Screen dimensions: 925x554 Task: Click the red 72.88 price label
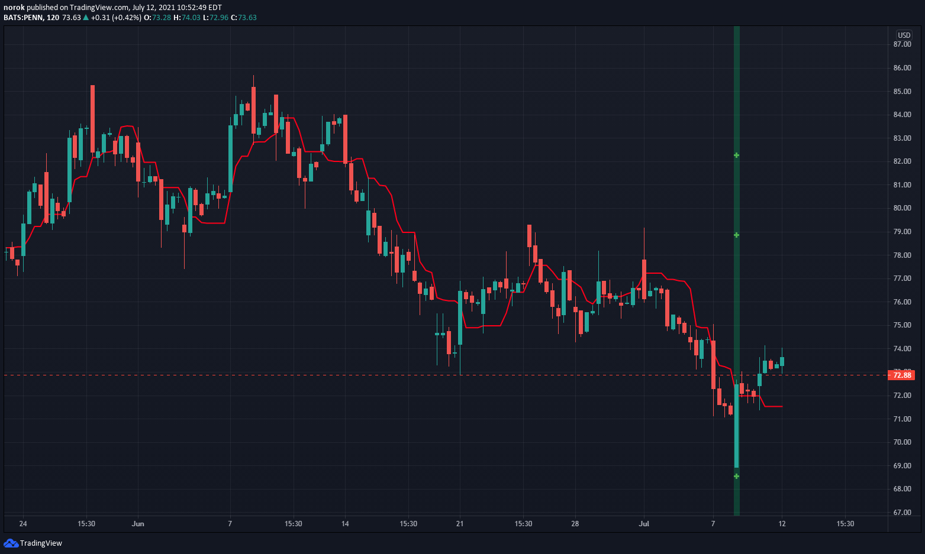(x=902, y=375)
